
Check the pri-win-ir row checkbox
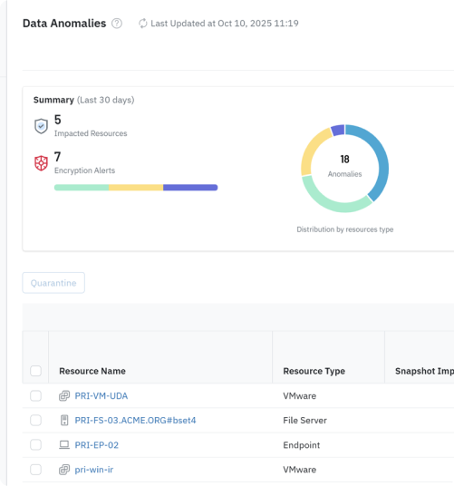pos(35,470)
